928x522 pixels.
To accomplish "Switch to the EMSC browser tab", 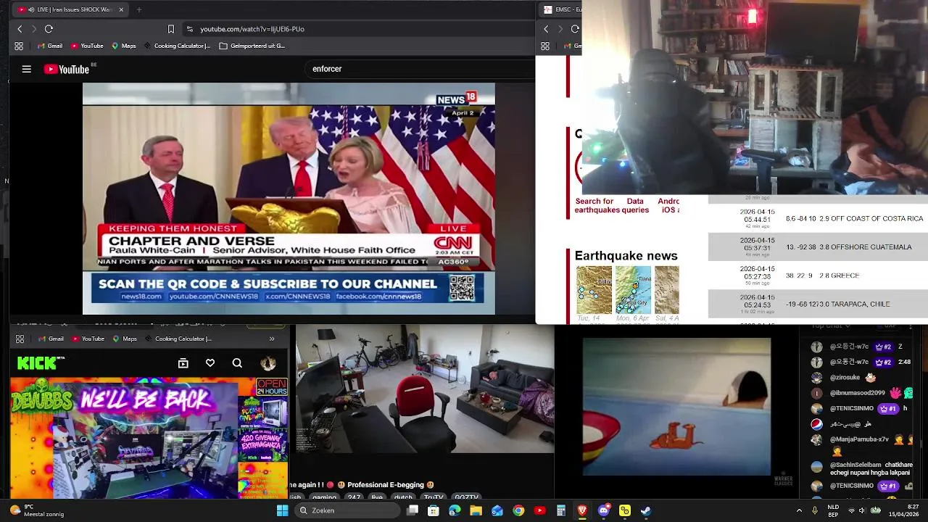I will coord(561,9).
